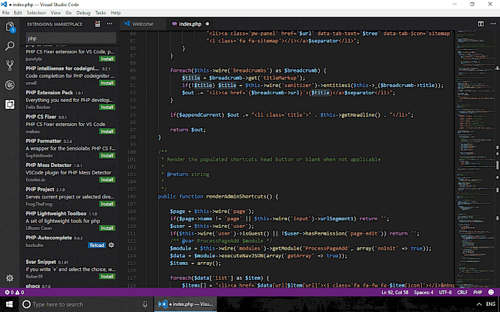The height and width of the screenshot is (312, 500).
Task: Click errors and warnings status indicator
Action: [14, 292]
